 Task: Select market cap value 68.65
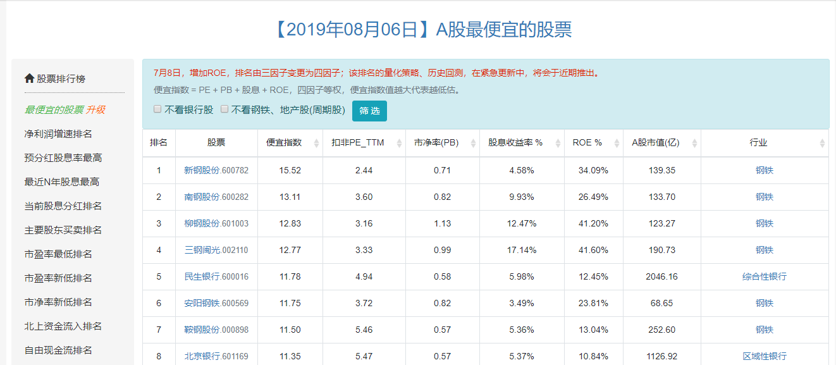pyautogui.click(x=661, y=303)
